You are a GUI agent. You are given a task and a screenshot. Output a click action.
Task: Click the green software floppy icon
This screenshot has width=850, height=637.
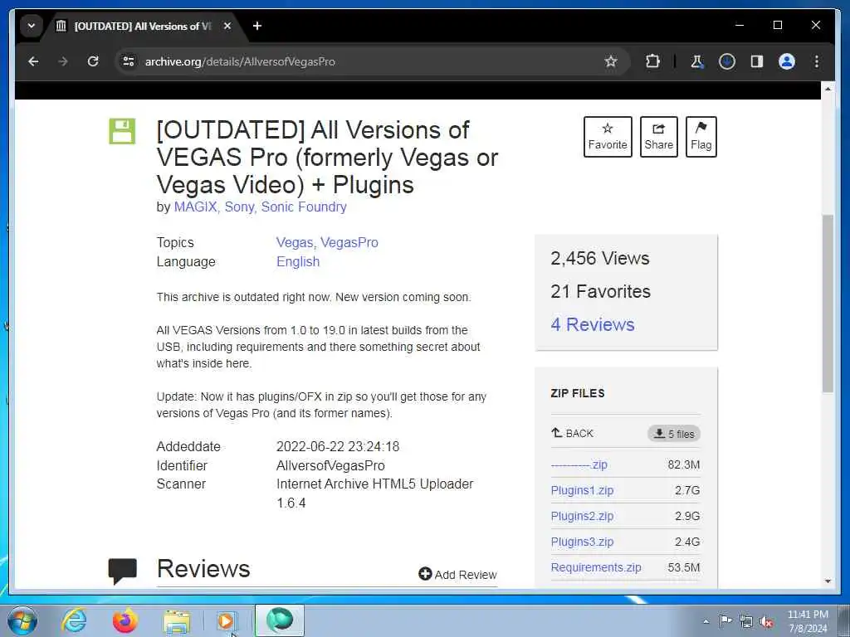(122, 131)
